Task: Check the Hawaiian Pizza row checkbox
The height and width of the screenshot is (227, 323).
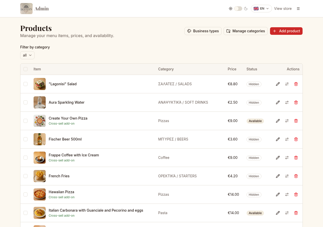Action: [25, 194]
